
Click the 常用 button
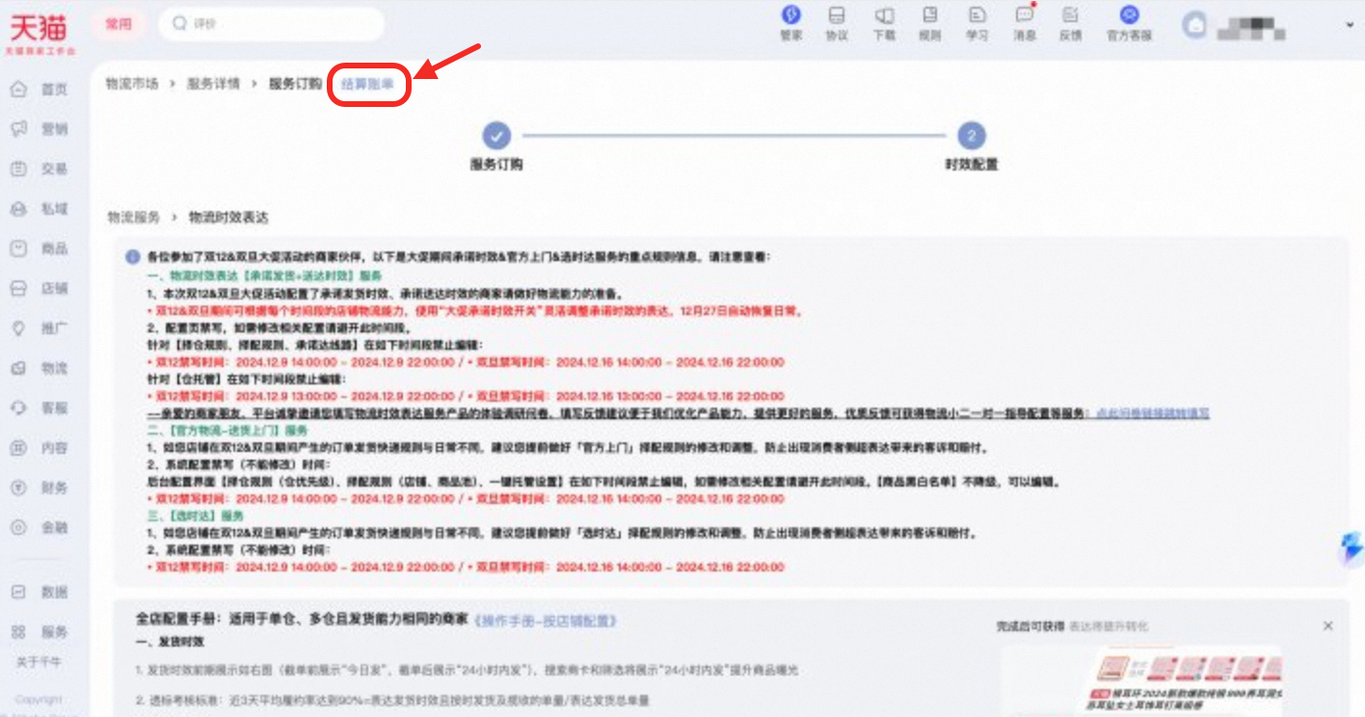click(119, 24)
